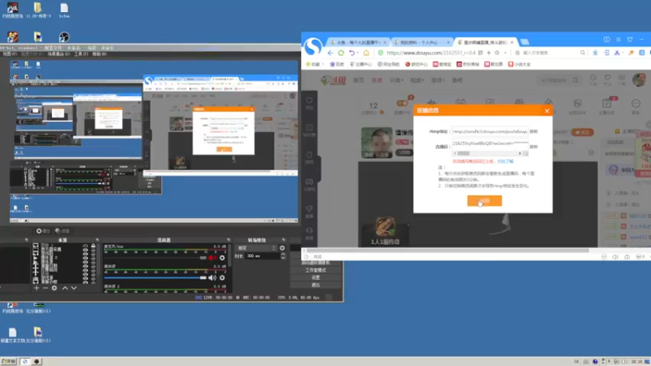Viewport: 651px width, 366px height.
Task: Toggle visibility eye of second source row
Action: click(85, 251)
